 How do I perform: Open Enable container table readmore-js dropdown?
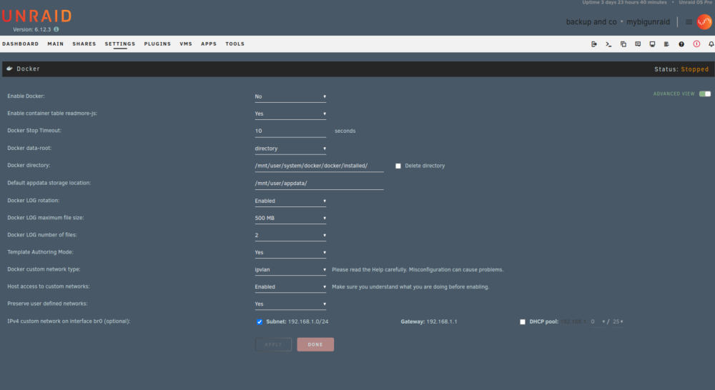tap(290, 114)
